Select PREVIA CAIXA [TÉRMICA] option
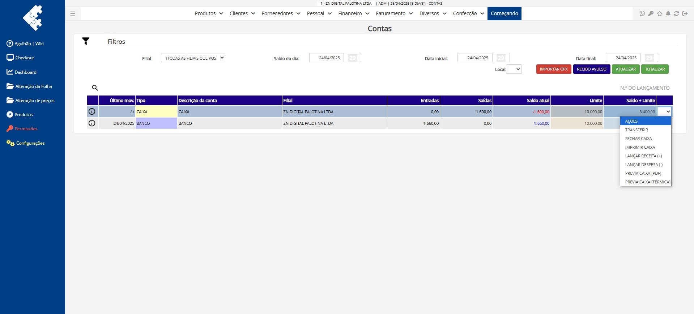The height and width of the screenshot is (314, 694). pos(646,182)
